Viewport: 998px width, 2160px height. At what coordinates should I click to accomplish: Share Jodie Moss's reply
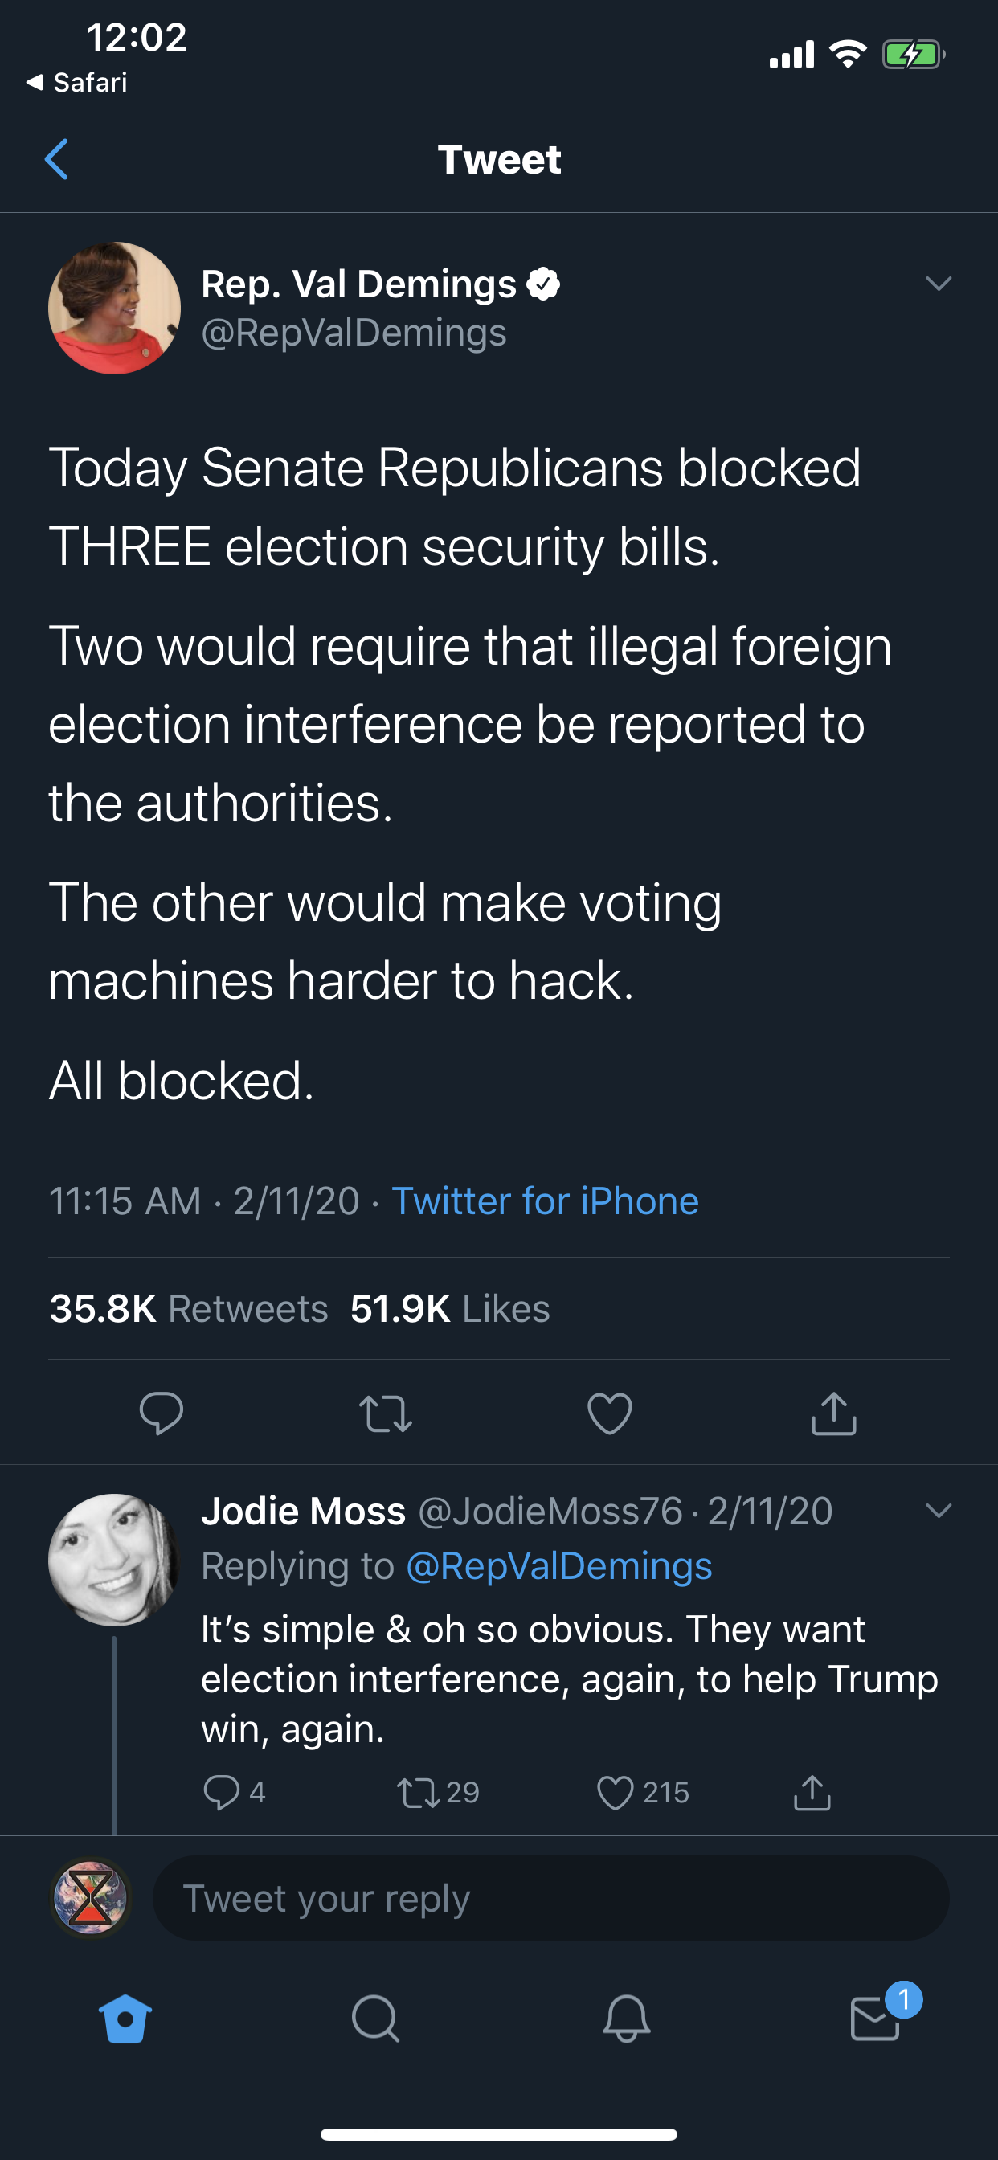[x=812, y=1792]
